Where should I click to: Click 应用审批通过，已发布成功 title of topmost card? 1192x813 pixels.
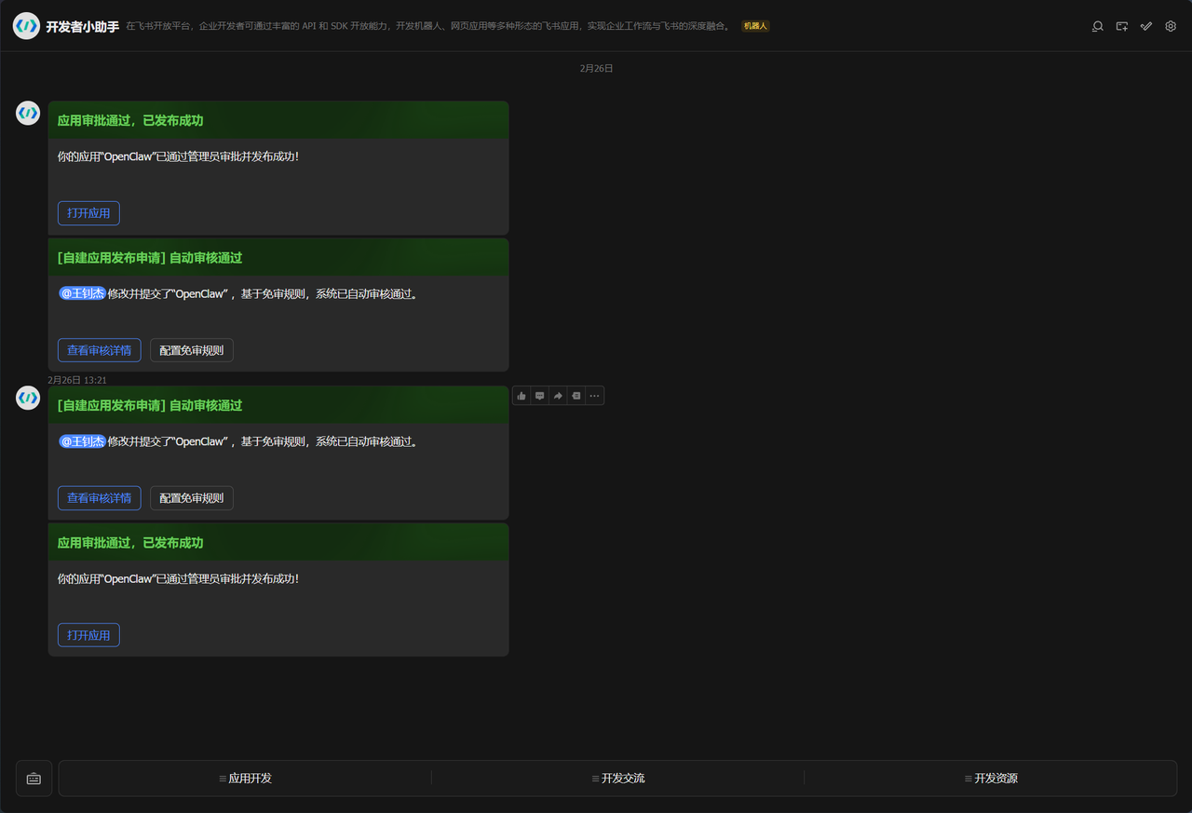pyautogui.click(x=130, y=120)
